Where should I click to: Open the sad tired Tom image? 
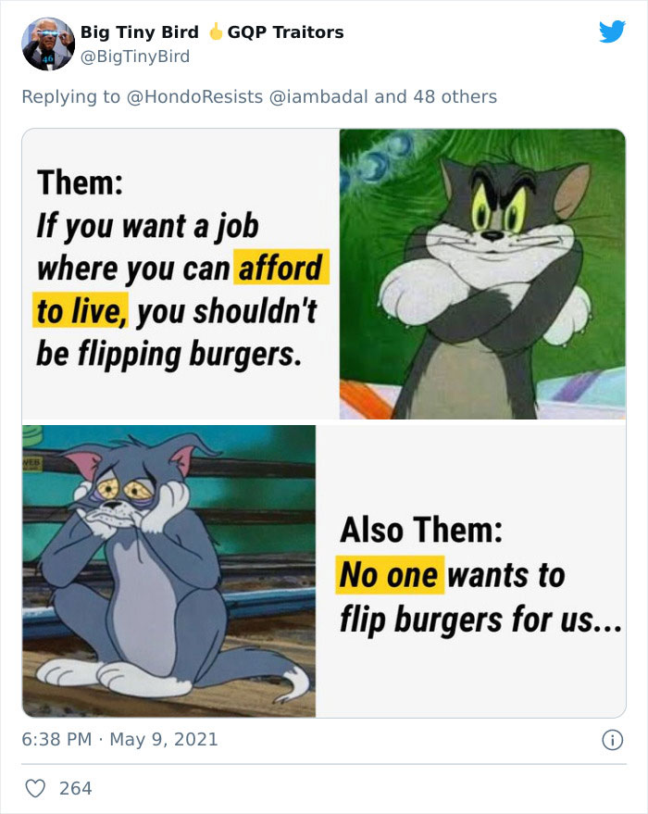point(169,571)
